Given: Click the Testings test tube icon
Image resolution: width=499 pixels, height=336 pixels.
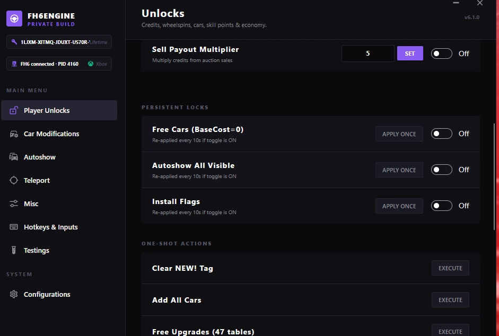Looking at the screenshot, I should point(14,250).
